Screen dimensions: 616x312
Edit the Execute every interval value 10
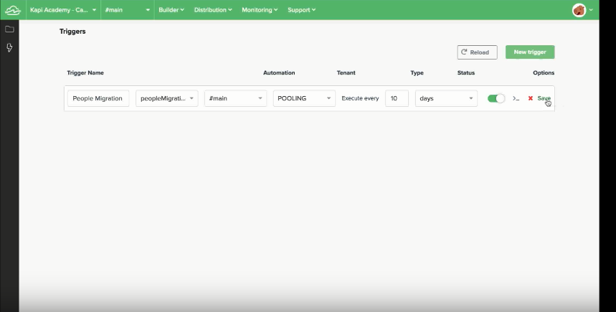pos(397,98)
